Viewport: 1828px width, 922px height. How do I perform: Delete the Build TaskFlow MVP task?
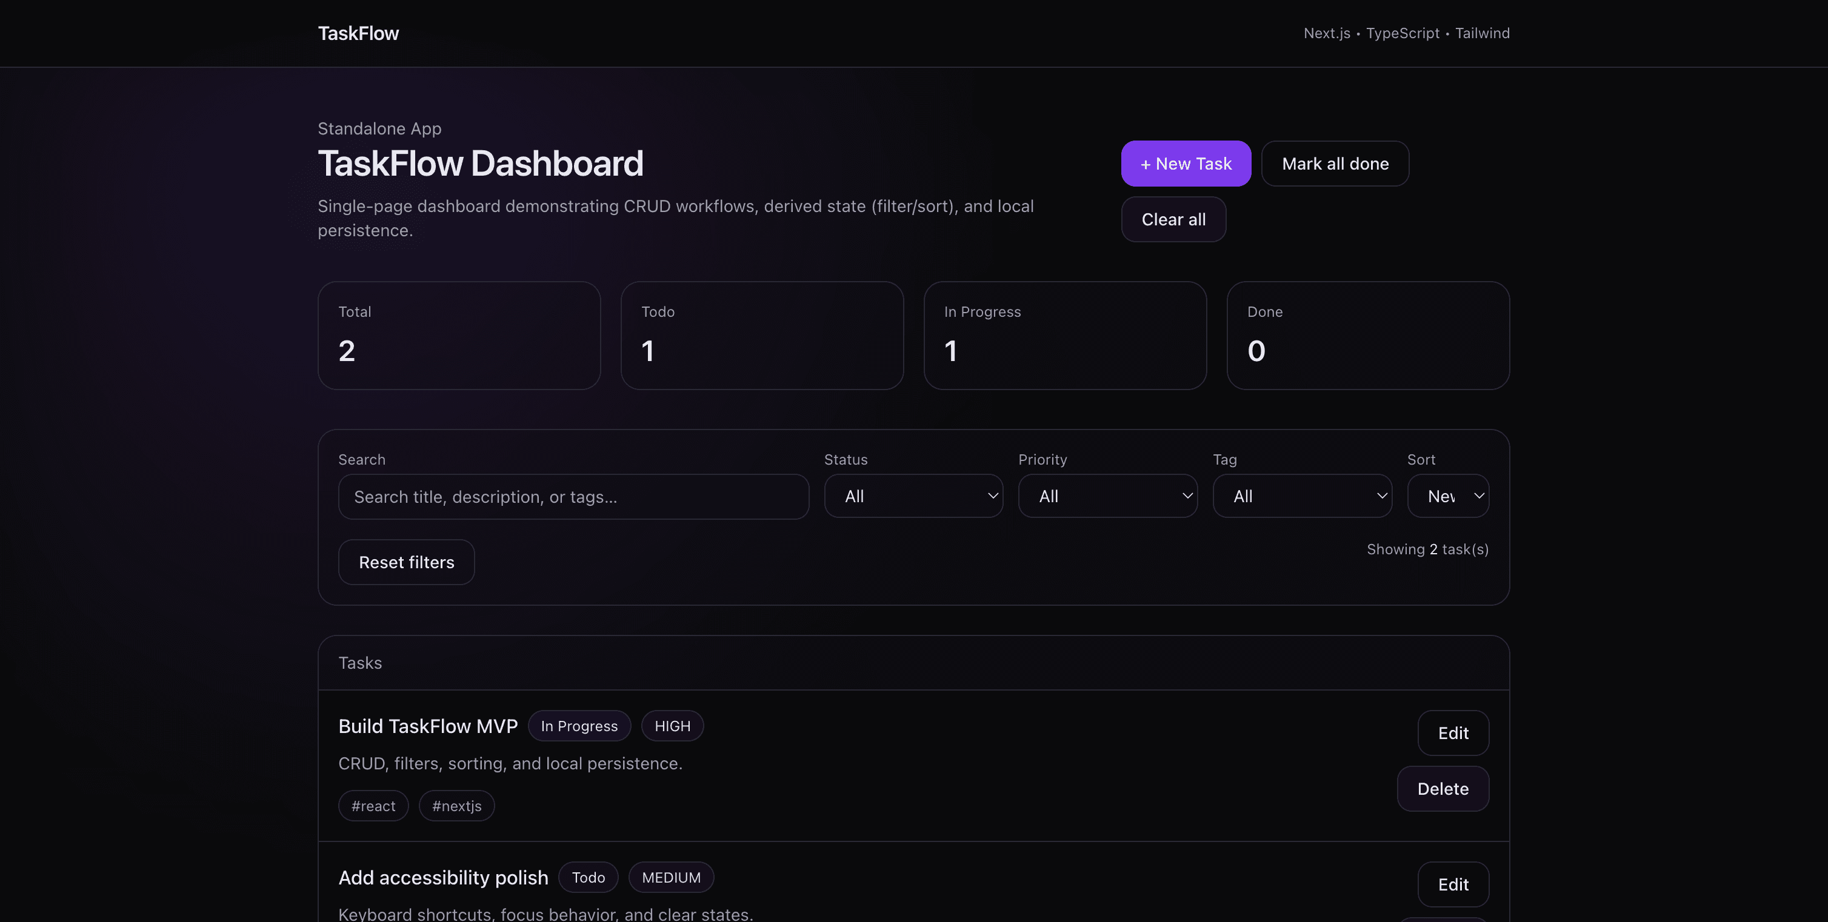[x=1443, y=789]
